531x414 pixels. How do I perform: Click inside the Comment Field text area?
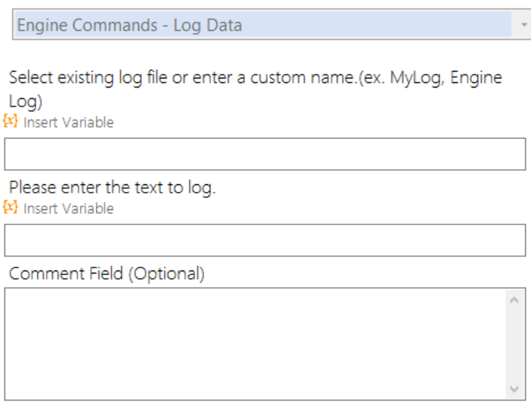coord(256,344)
